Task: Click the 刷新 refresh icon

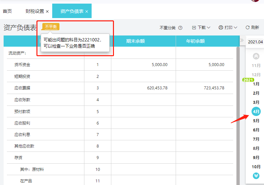Action: pos(248,28)
